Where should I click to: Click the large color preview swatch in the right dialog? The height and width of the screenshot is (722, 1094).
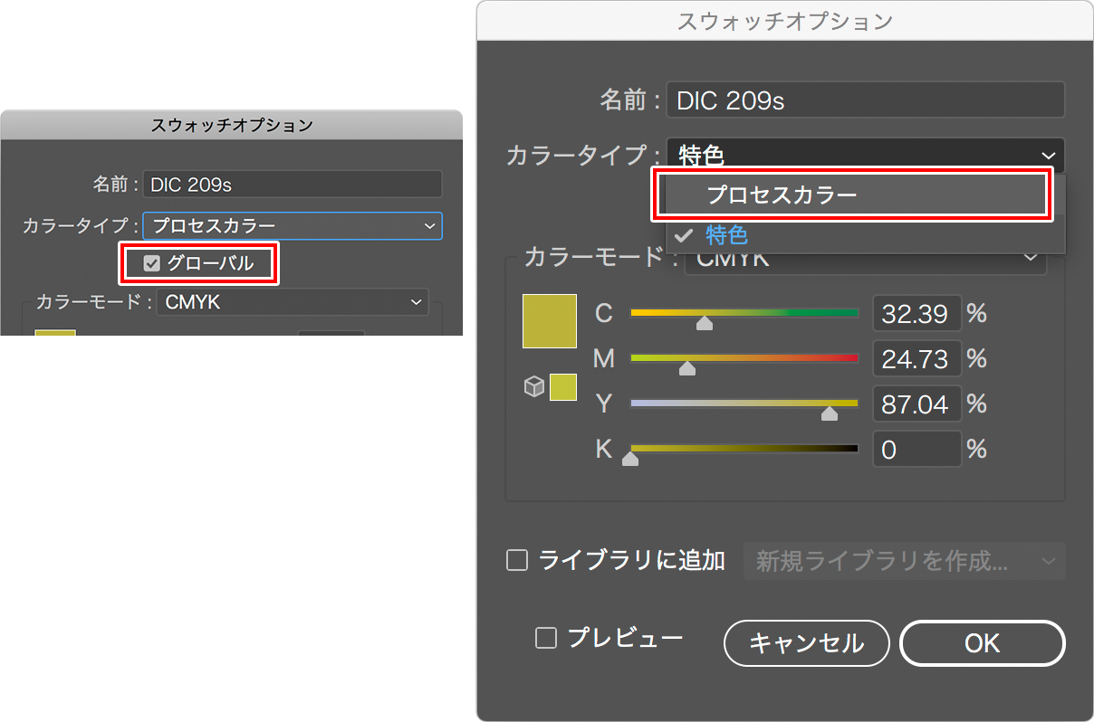(x=550, y=321)
